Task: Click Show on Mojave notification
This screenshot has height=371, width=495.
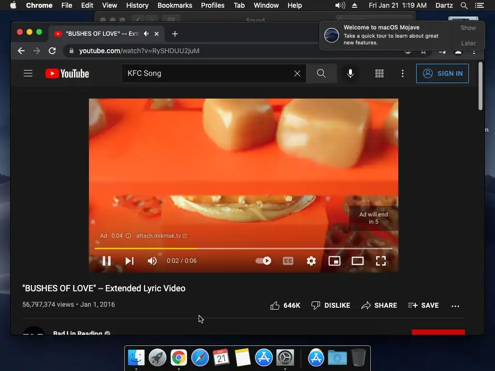Action: pyautogui.click(x=468, y=28)
